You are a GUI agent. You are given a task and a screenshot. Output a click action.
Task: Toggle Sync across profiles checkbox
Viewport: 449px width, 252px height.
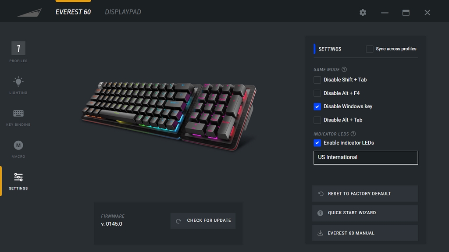pyautogui.click(x=369, y=49)
